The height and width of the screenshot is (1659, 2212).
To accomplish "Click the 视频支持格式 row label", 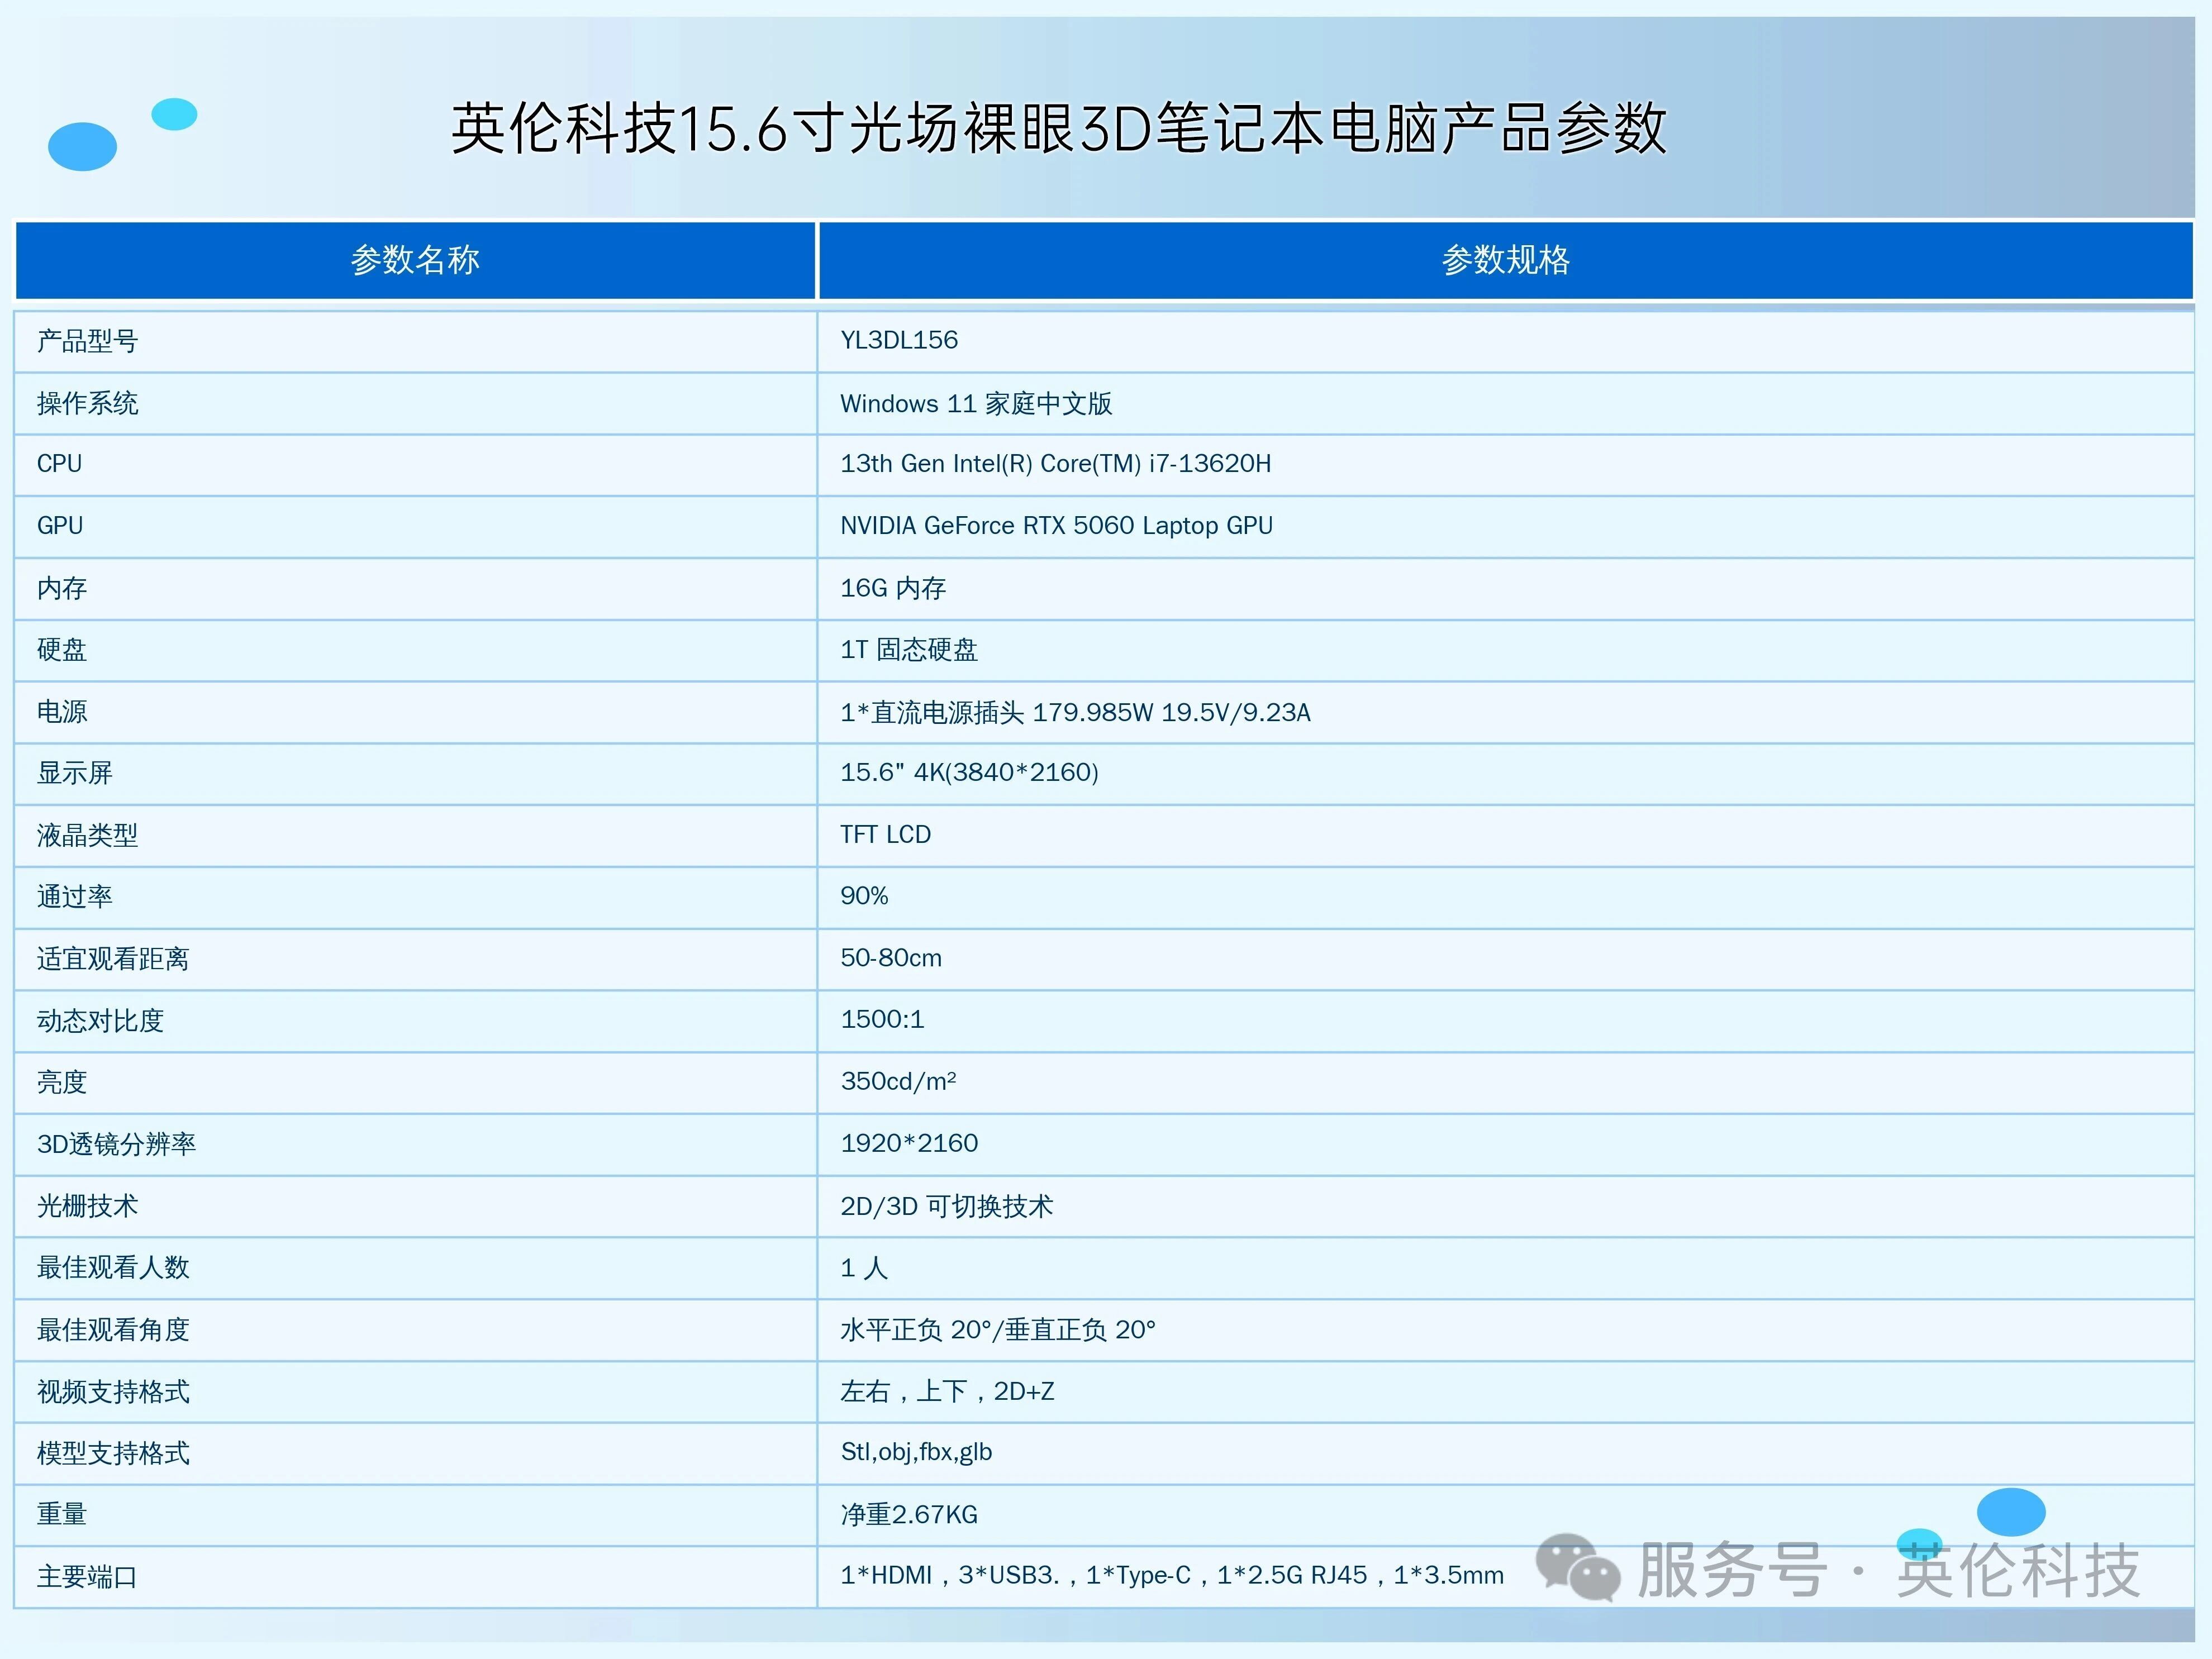I will 113,1392.
